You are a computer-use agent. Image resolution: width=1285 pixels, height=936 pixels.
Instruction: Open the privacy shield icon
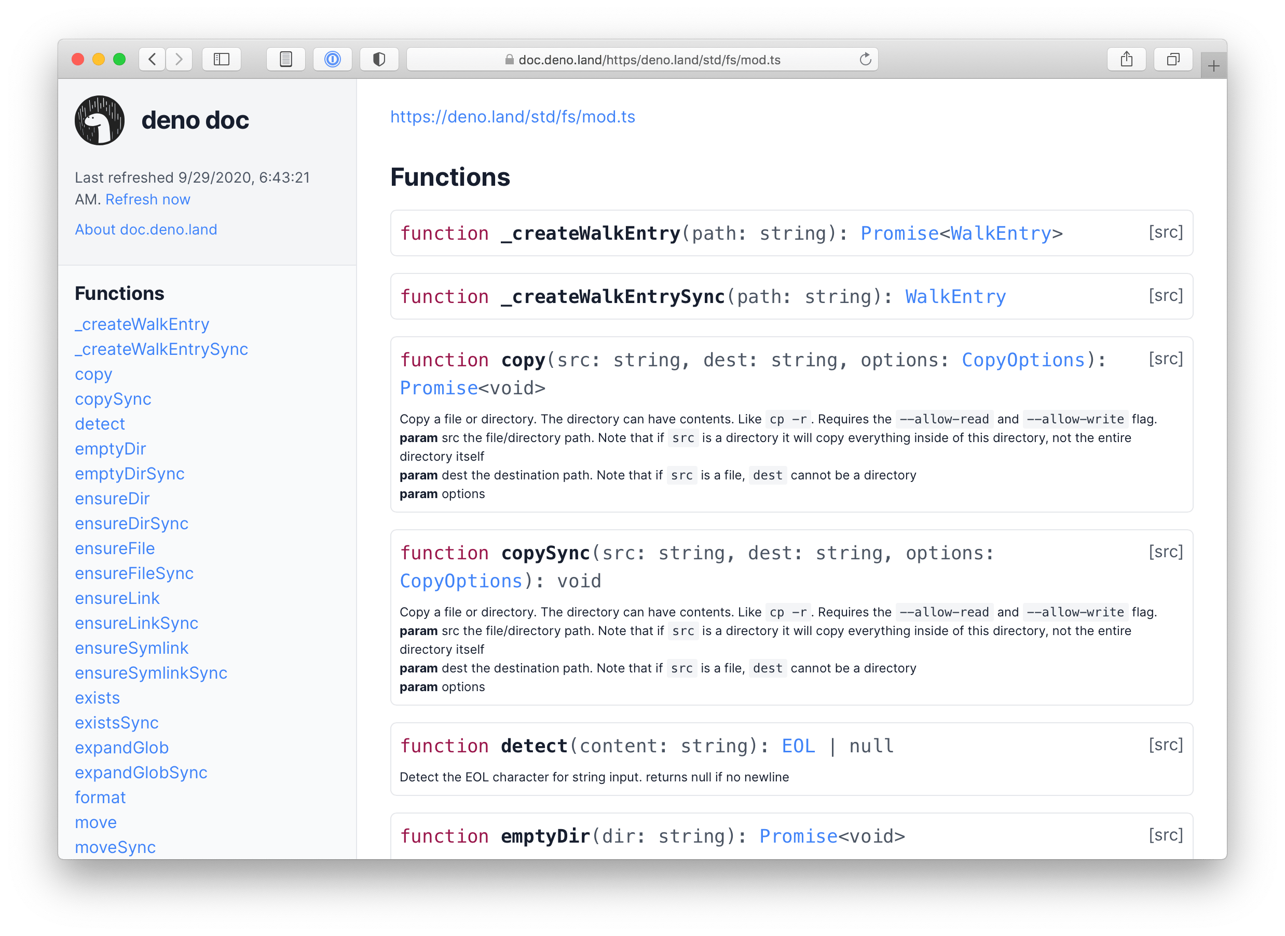tap(379, 59)
